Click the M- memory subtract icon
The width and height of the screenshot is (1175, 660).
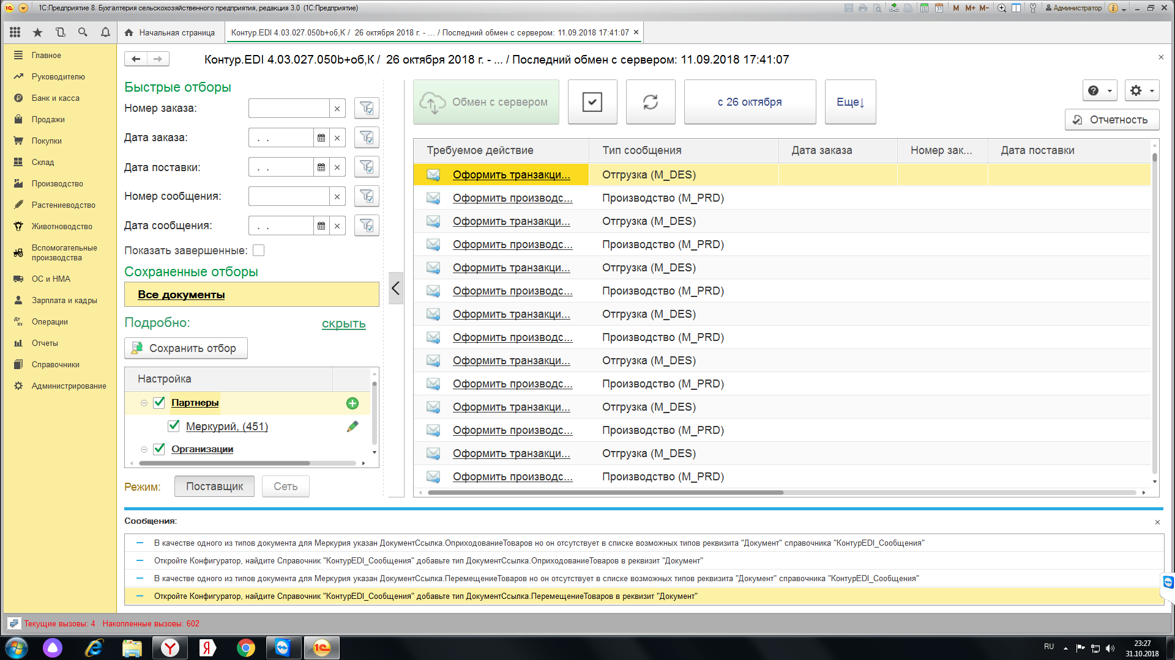tap(984, 8)
